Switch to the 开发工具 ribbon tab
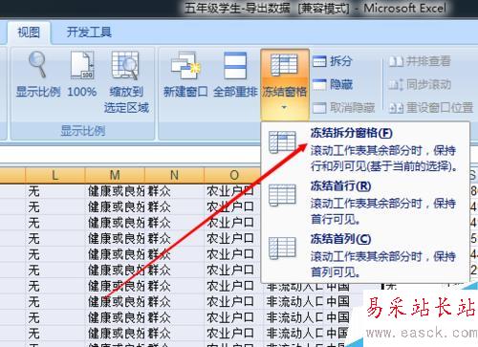Image resolution: width=478 pixels, height=347 pixels. (89, 32)
